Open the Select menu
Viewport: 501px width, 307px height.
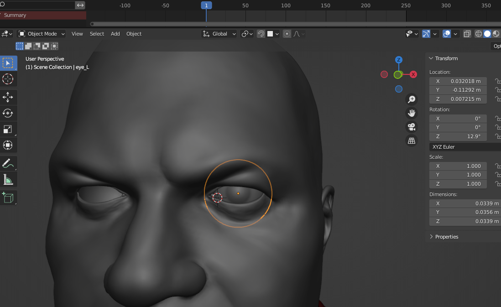(x=97, y=34)
